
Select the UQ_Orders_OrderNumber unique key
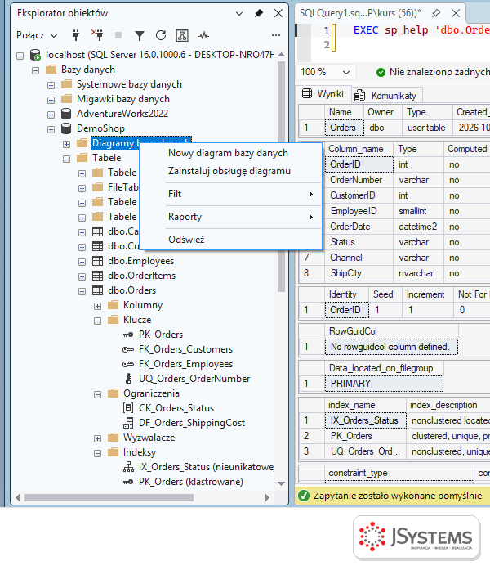coord(194,379)
